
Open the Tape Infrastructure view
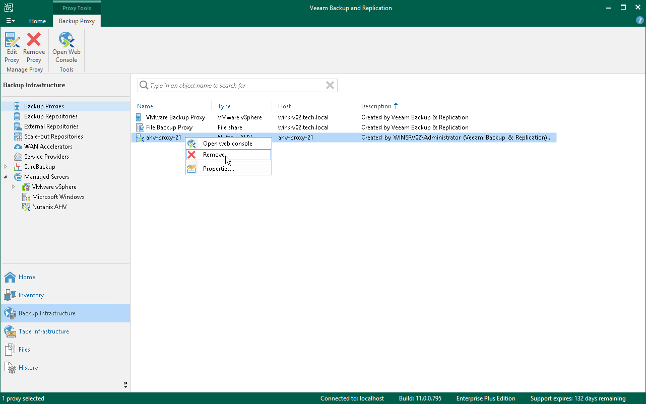(x=65, y=331)
